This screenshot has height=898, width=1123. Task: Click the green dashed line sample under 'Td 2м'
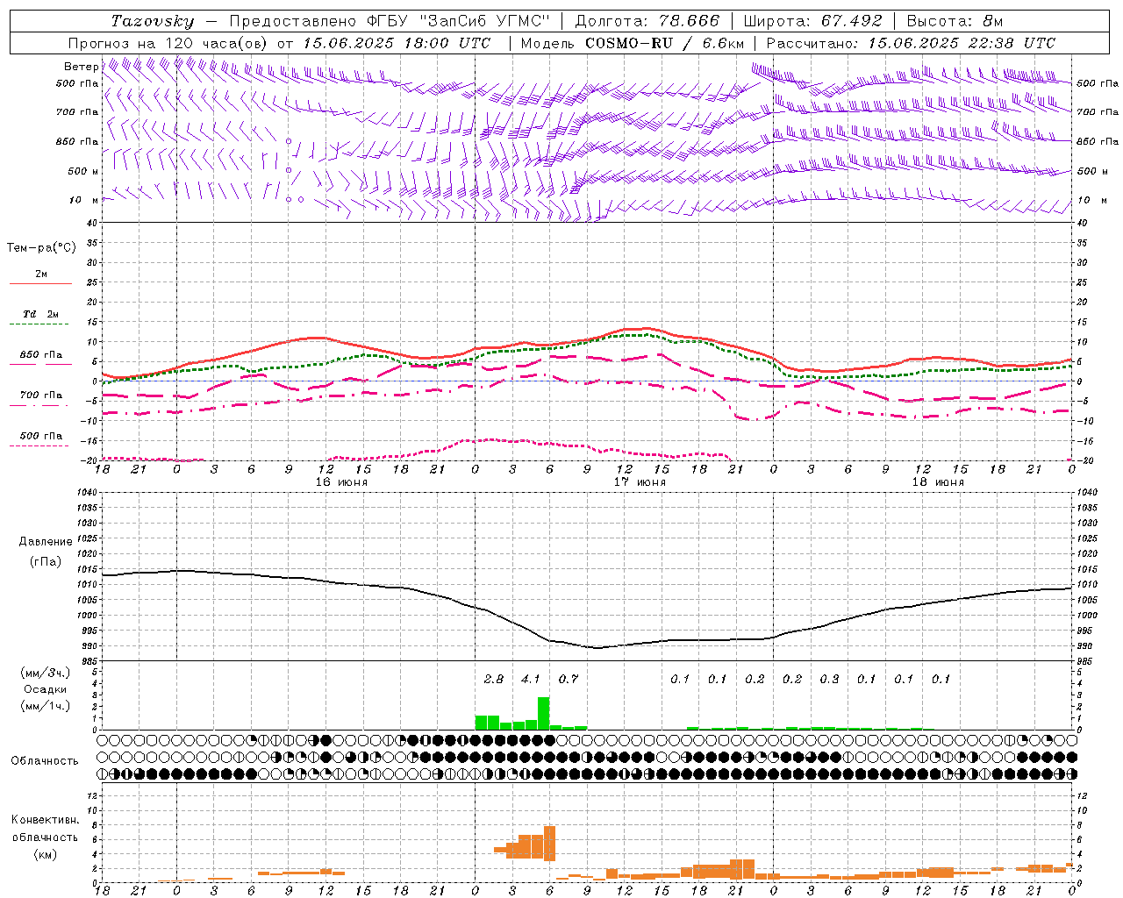pyautogui.click(x=39, y=324)
